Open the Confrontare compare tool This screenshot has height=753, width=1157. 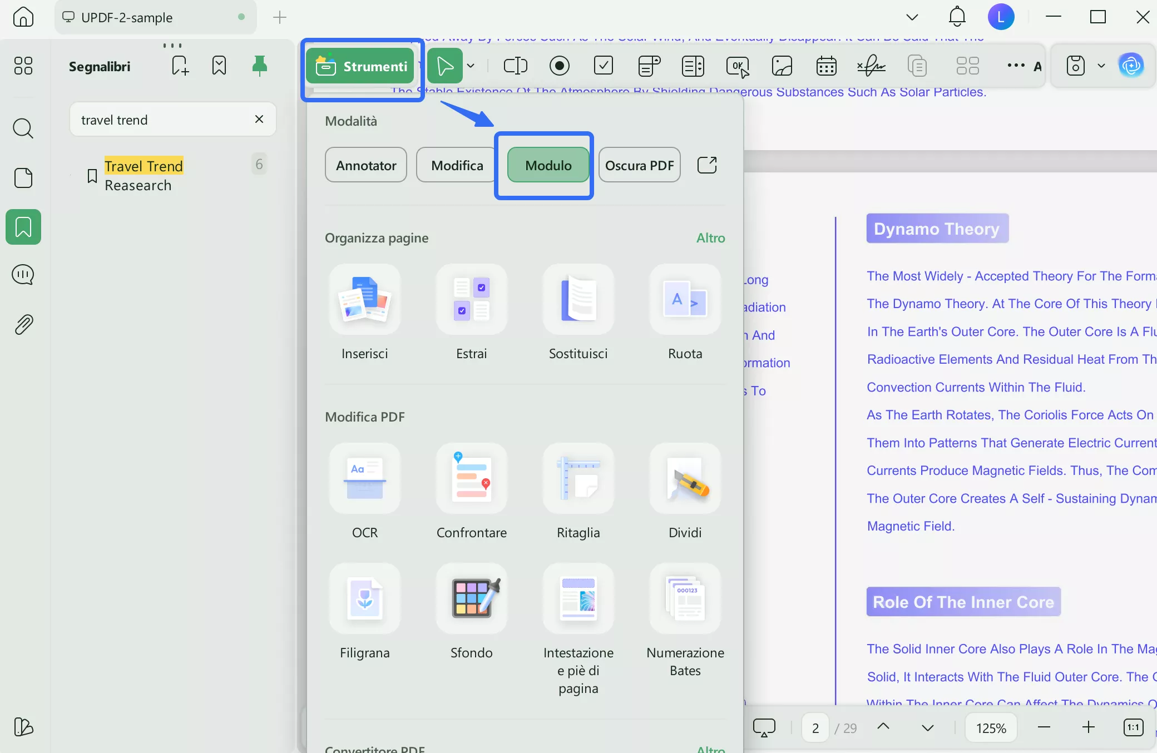click(x=471, y=478)
